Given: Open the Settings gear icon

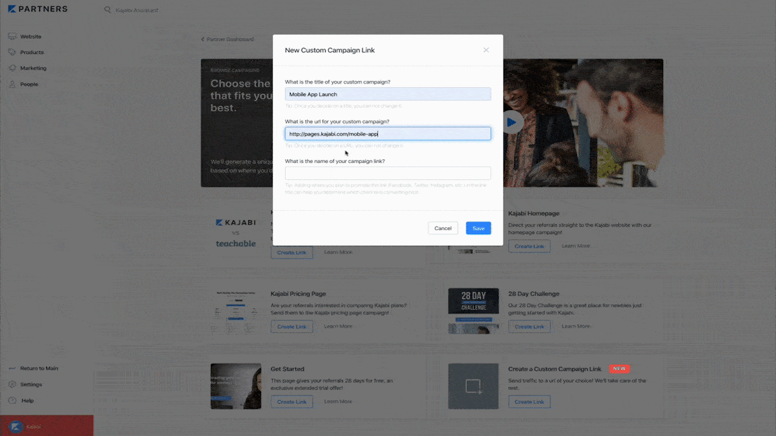Looking at the screenshot, I should pyautogui.click(x=12, y=385).
